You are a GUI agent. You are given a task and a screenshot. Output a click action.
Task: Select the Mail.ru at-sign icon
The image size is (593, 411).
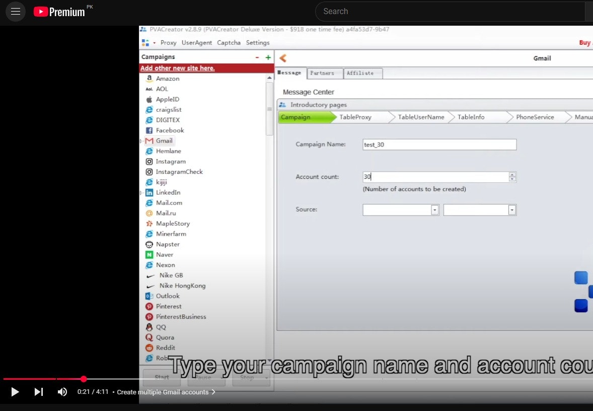(150, 213)
